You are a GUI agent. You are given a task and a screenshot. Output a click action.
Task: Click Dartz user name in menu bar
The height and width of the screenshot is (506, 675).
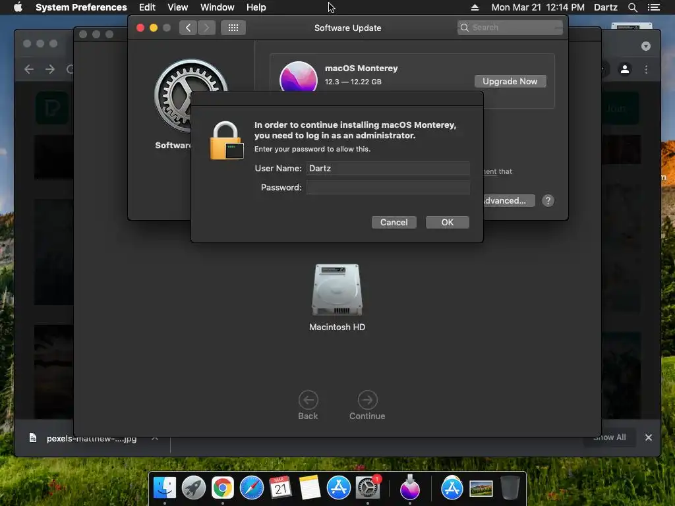point(605,7)
